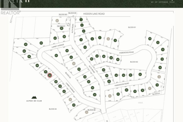Select grey lot 17 marker
The width and height of the screenshot is (183, 122).
point(150,88)
